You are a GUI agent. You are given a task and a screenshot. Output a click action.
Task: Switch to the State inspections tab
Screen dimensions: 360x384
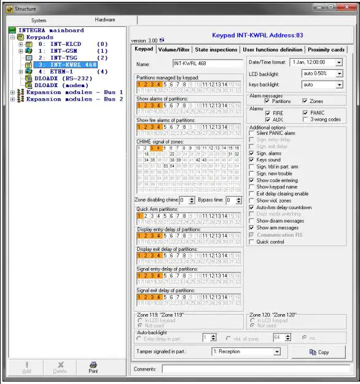(216, 50)
